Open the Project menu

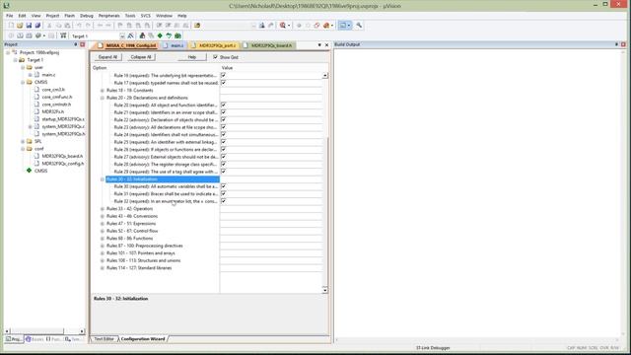point(52,16)
